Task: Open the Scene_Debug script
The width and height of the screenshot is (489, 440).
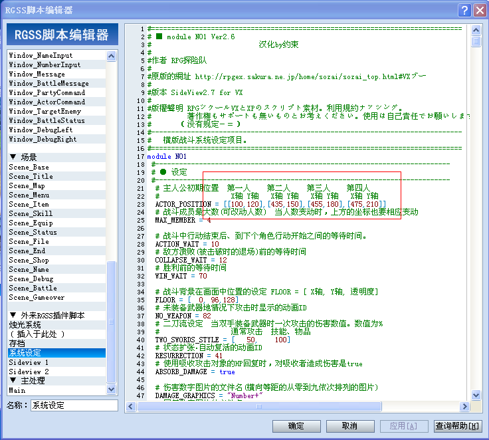Action: pos(56,279)
